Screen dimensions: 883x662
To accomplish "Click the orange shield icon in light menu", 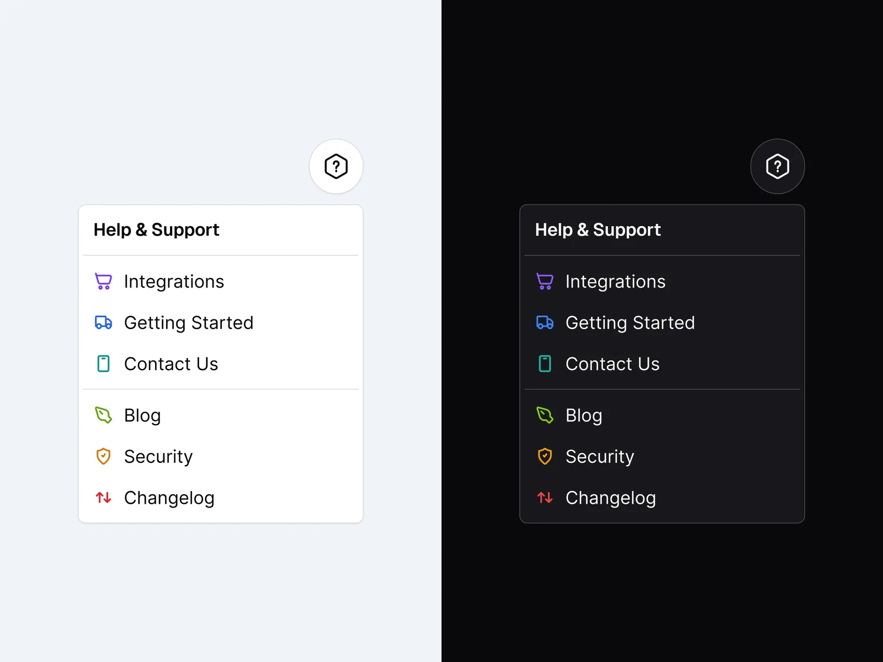I will pos(103,456).
